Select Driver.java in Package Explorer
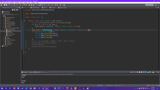 coord(10,32)
